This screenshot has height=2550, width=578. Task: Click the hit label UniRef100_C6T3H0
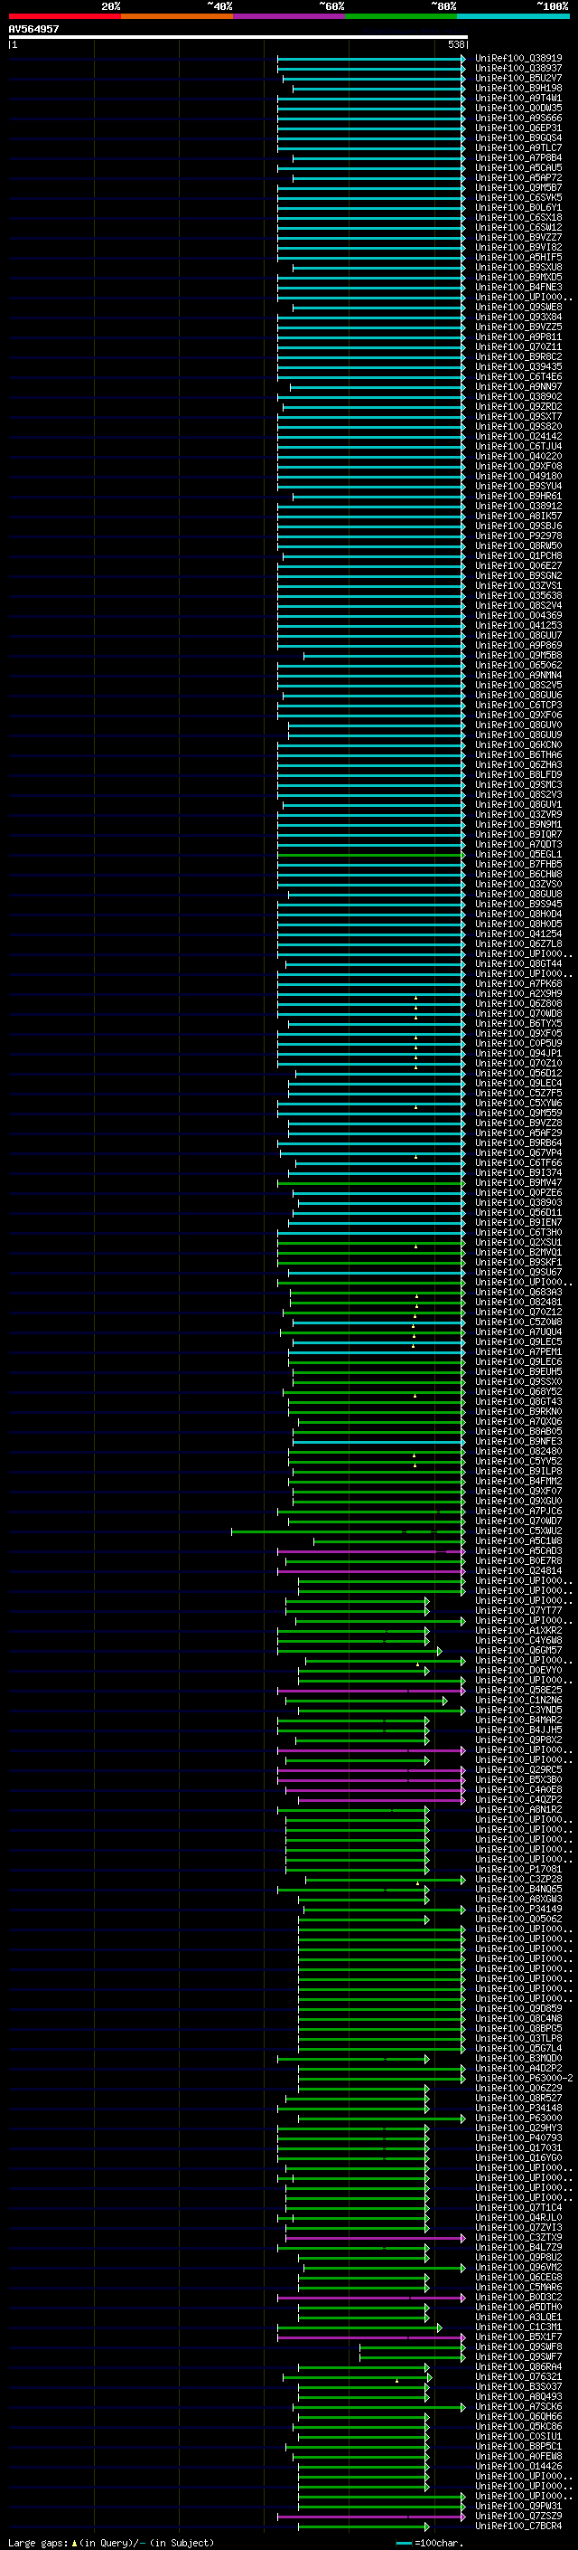pos(517,1232)
